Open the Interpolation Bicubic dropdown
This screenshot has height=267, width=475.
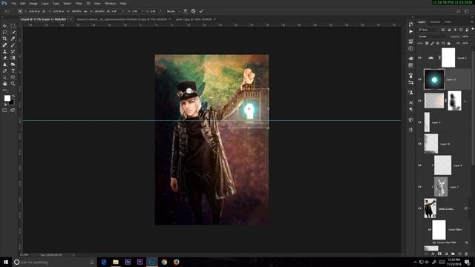[x=172, y=11]
